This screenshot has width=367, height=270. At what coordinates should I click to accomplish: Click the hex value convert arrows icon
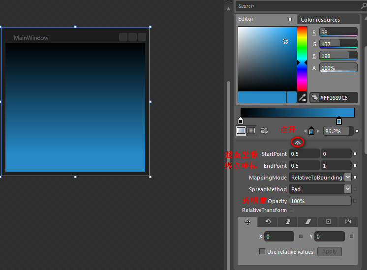coord(315,97)
